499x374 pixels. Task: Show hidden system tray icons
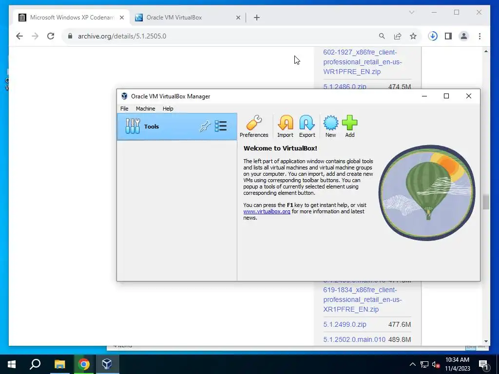pos(412,364)
